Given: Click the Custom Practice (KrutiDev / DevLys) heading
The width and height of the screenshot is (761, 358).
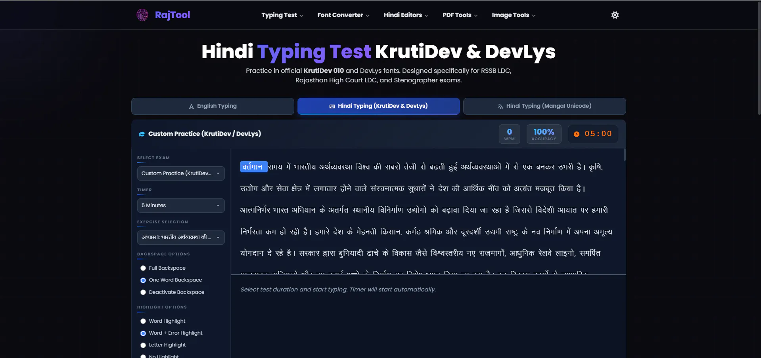Looking at the screenshot, I should click(x=205, y=134).
